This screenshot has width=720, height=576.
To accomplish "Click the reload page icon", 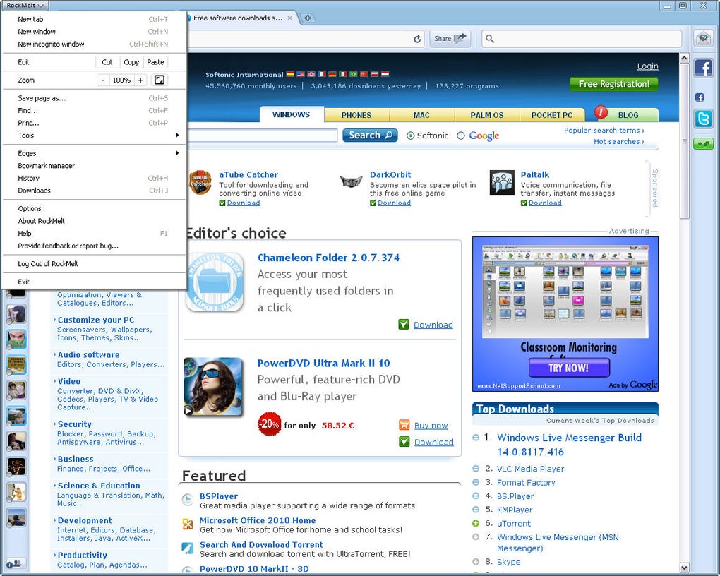I will [417, 39].
